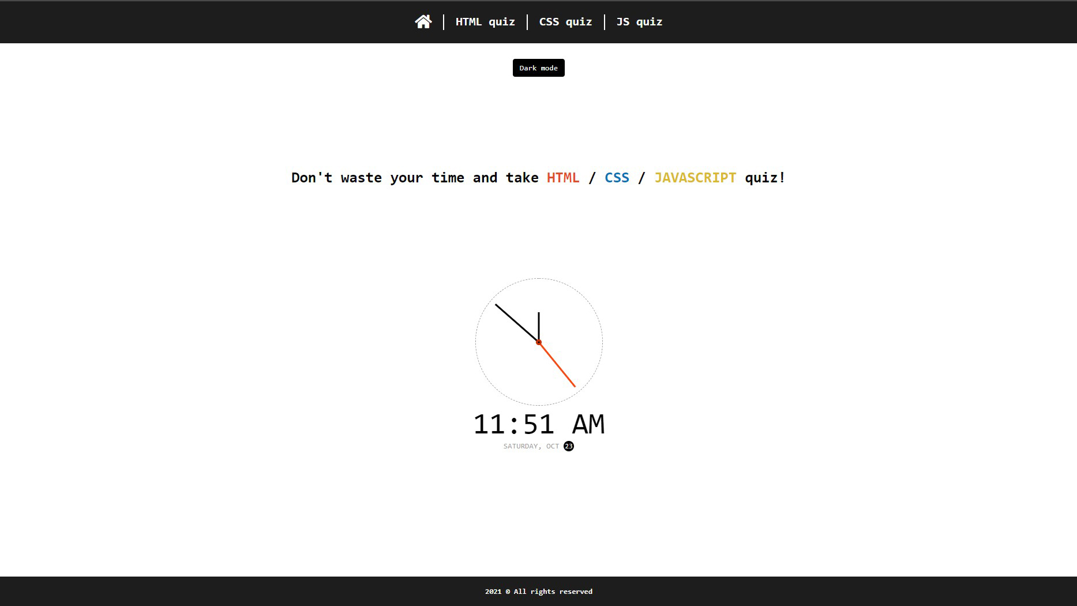Screen dimensions: 1077x606
Task: Click the AM label of digital time
Action: click(x=588, y=425)
